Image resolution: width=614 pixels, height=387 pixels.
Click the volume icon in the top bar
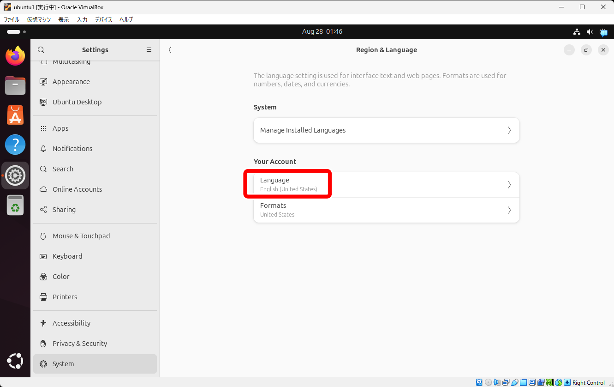[x=590, y=32]
